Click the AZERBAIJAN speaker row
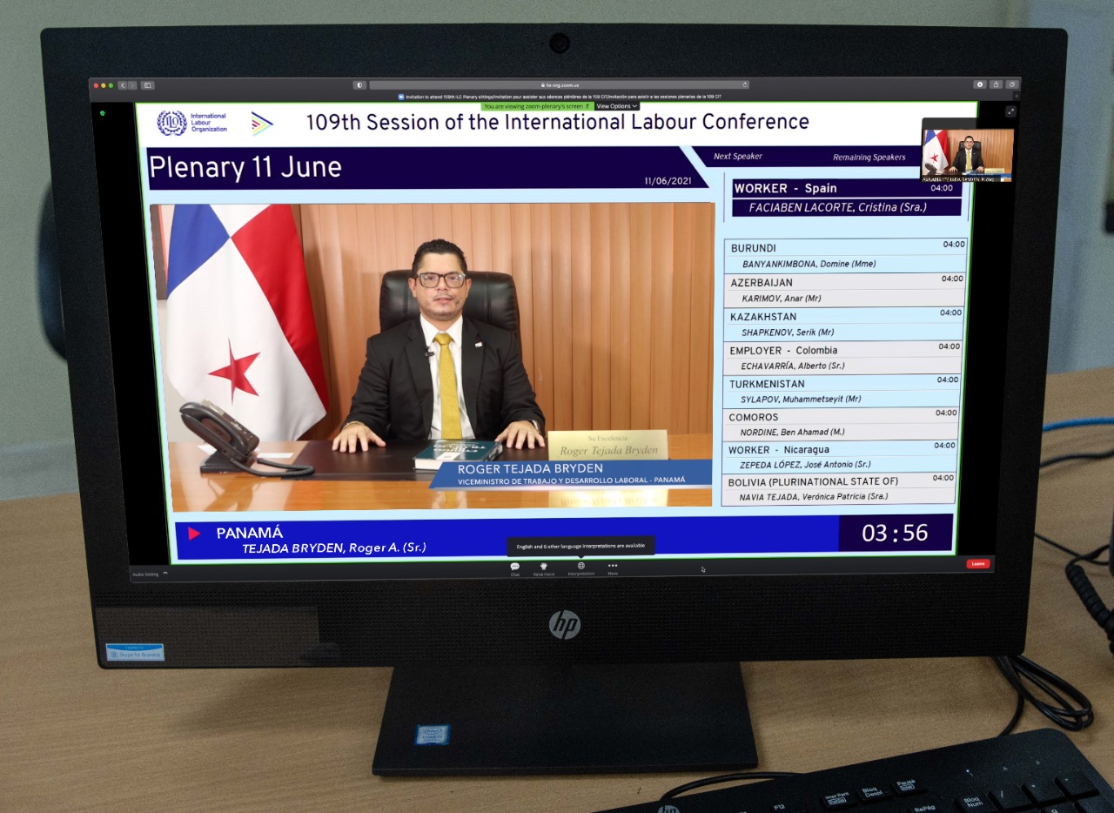 (x=844, y=282)
